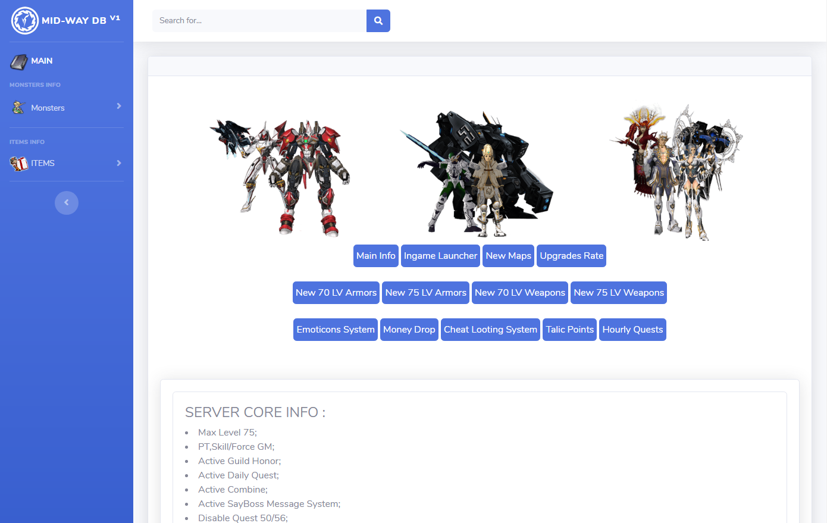
Task: Open the Cheat Looting System section
Action: [490, 330]
